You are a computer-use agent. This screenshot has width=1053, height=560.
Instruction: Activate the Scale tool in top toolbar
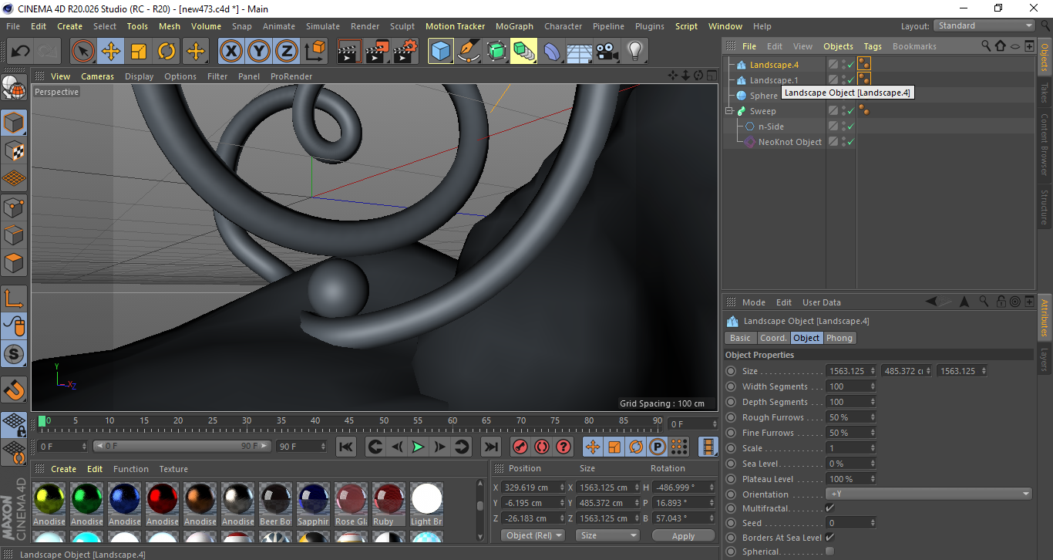[139, 52]
